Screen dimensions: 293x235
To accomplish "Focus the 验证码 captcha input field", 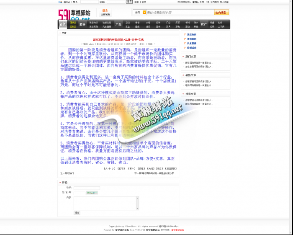I will click(x=80, y=193).
